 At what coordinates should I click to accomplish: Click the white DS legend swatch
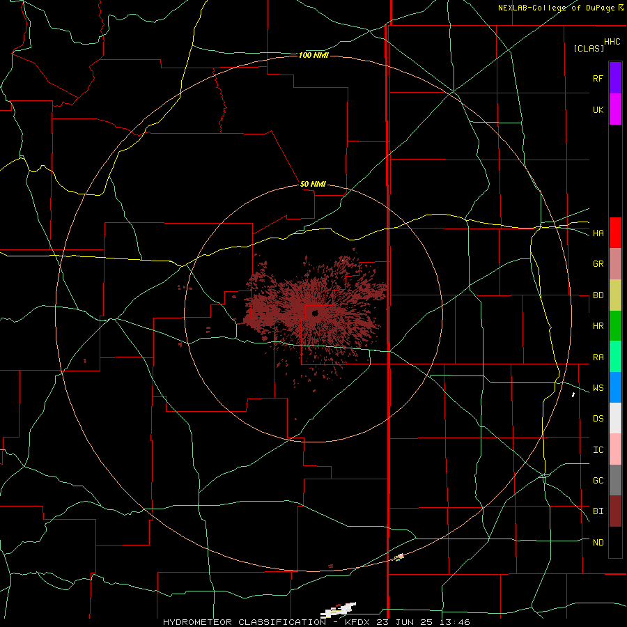[x=615, y=418]
